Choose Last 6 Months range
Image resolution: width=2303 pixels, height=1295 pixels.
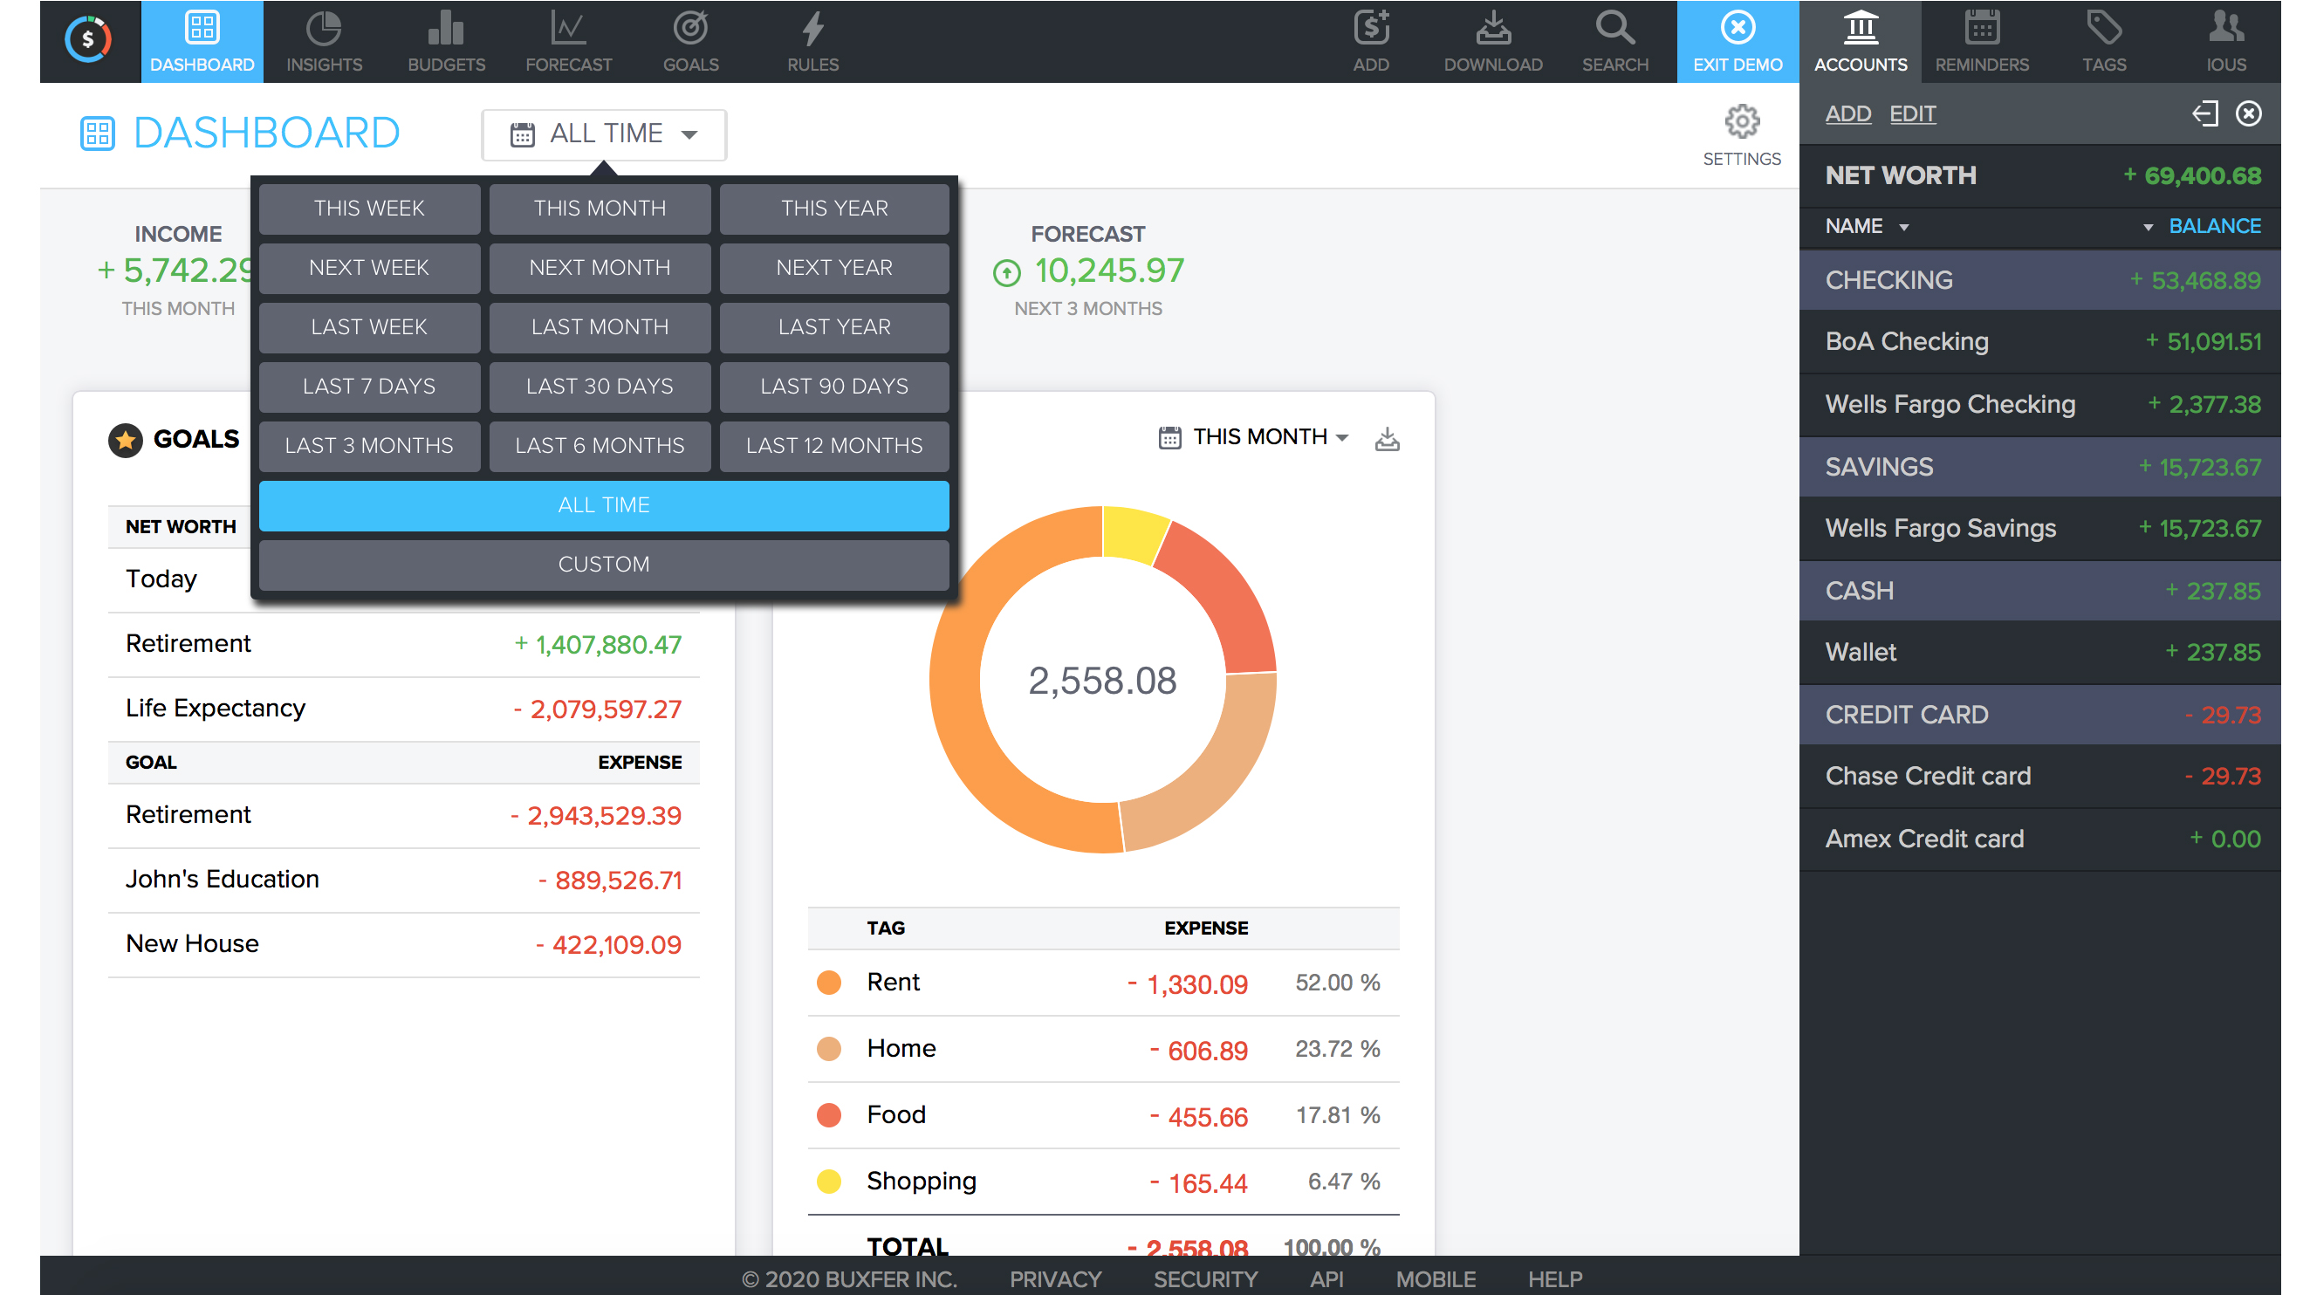600,446
